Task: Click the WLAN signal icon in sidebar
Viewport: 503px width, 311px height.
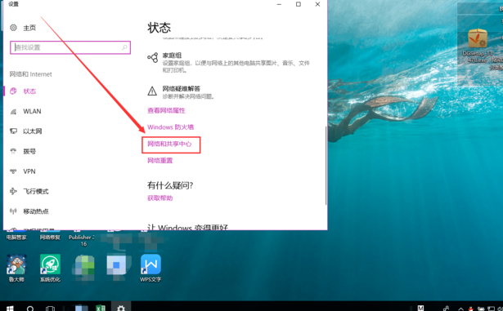Action: pos(13,112)
